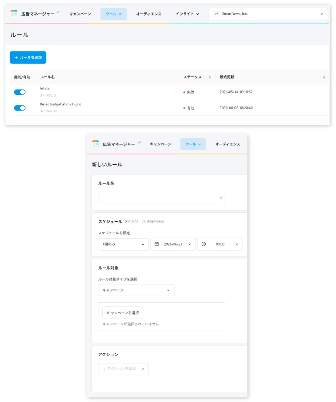Click the 有効 status cell
Viewport: 336px width, 402px height.
(189, 108)
